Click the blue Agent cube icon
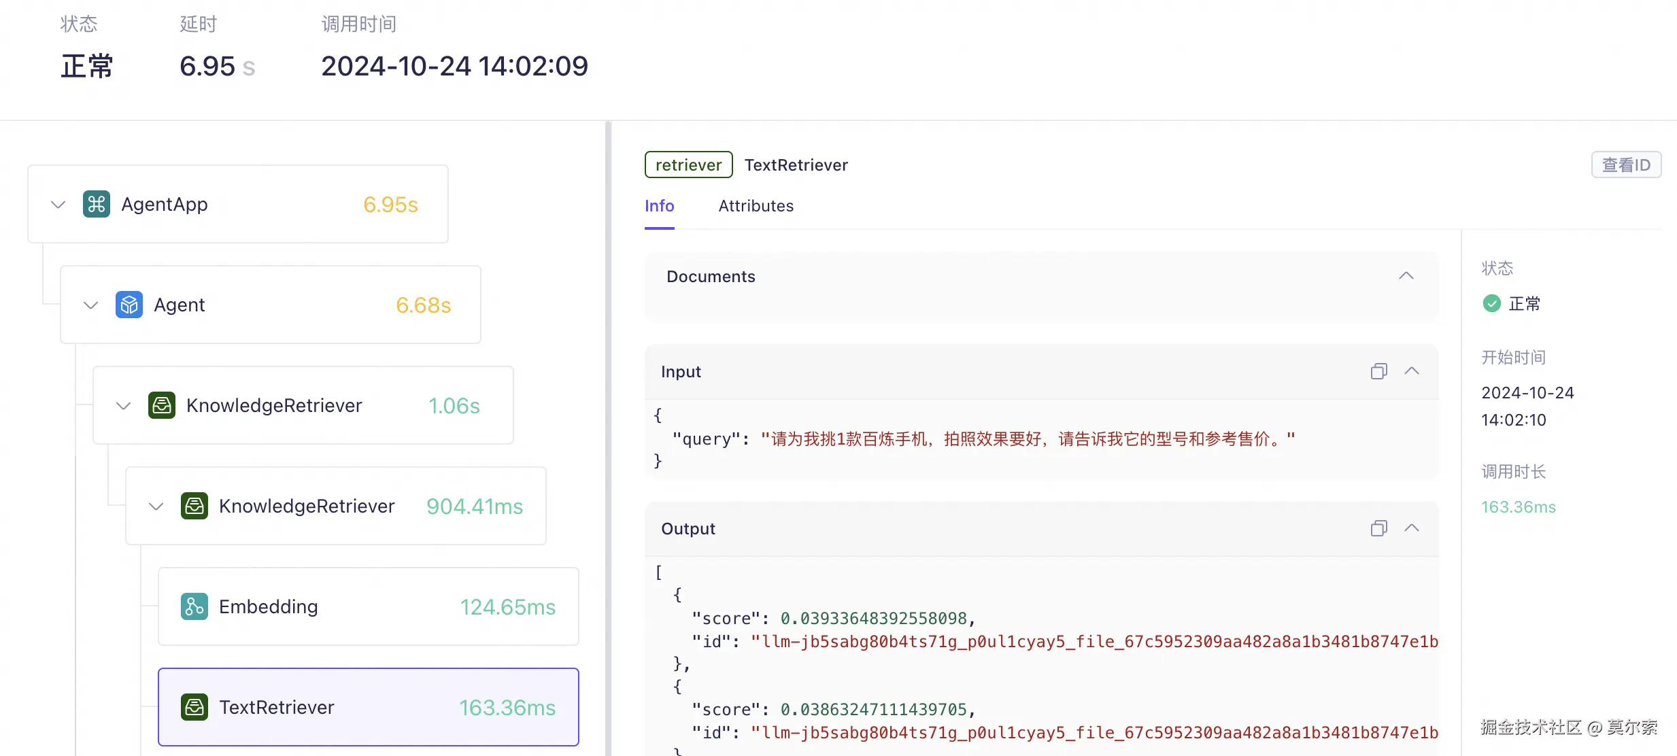 (x=129, y=305)
